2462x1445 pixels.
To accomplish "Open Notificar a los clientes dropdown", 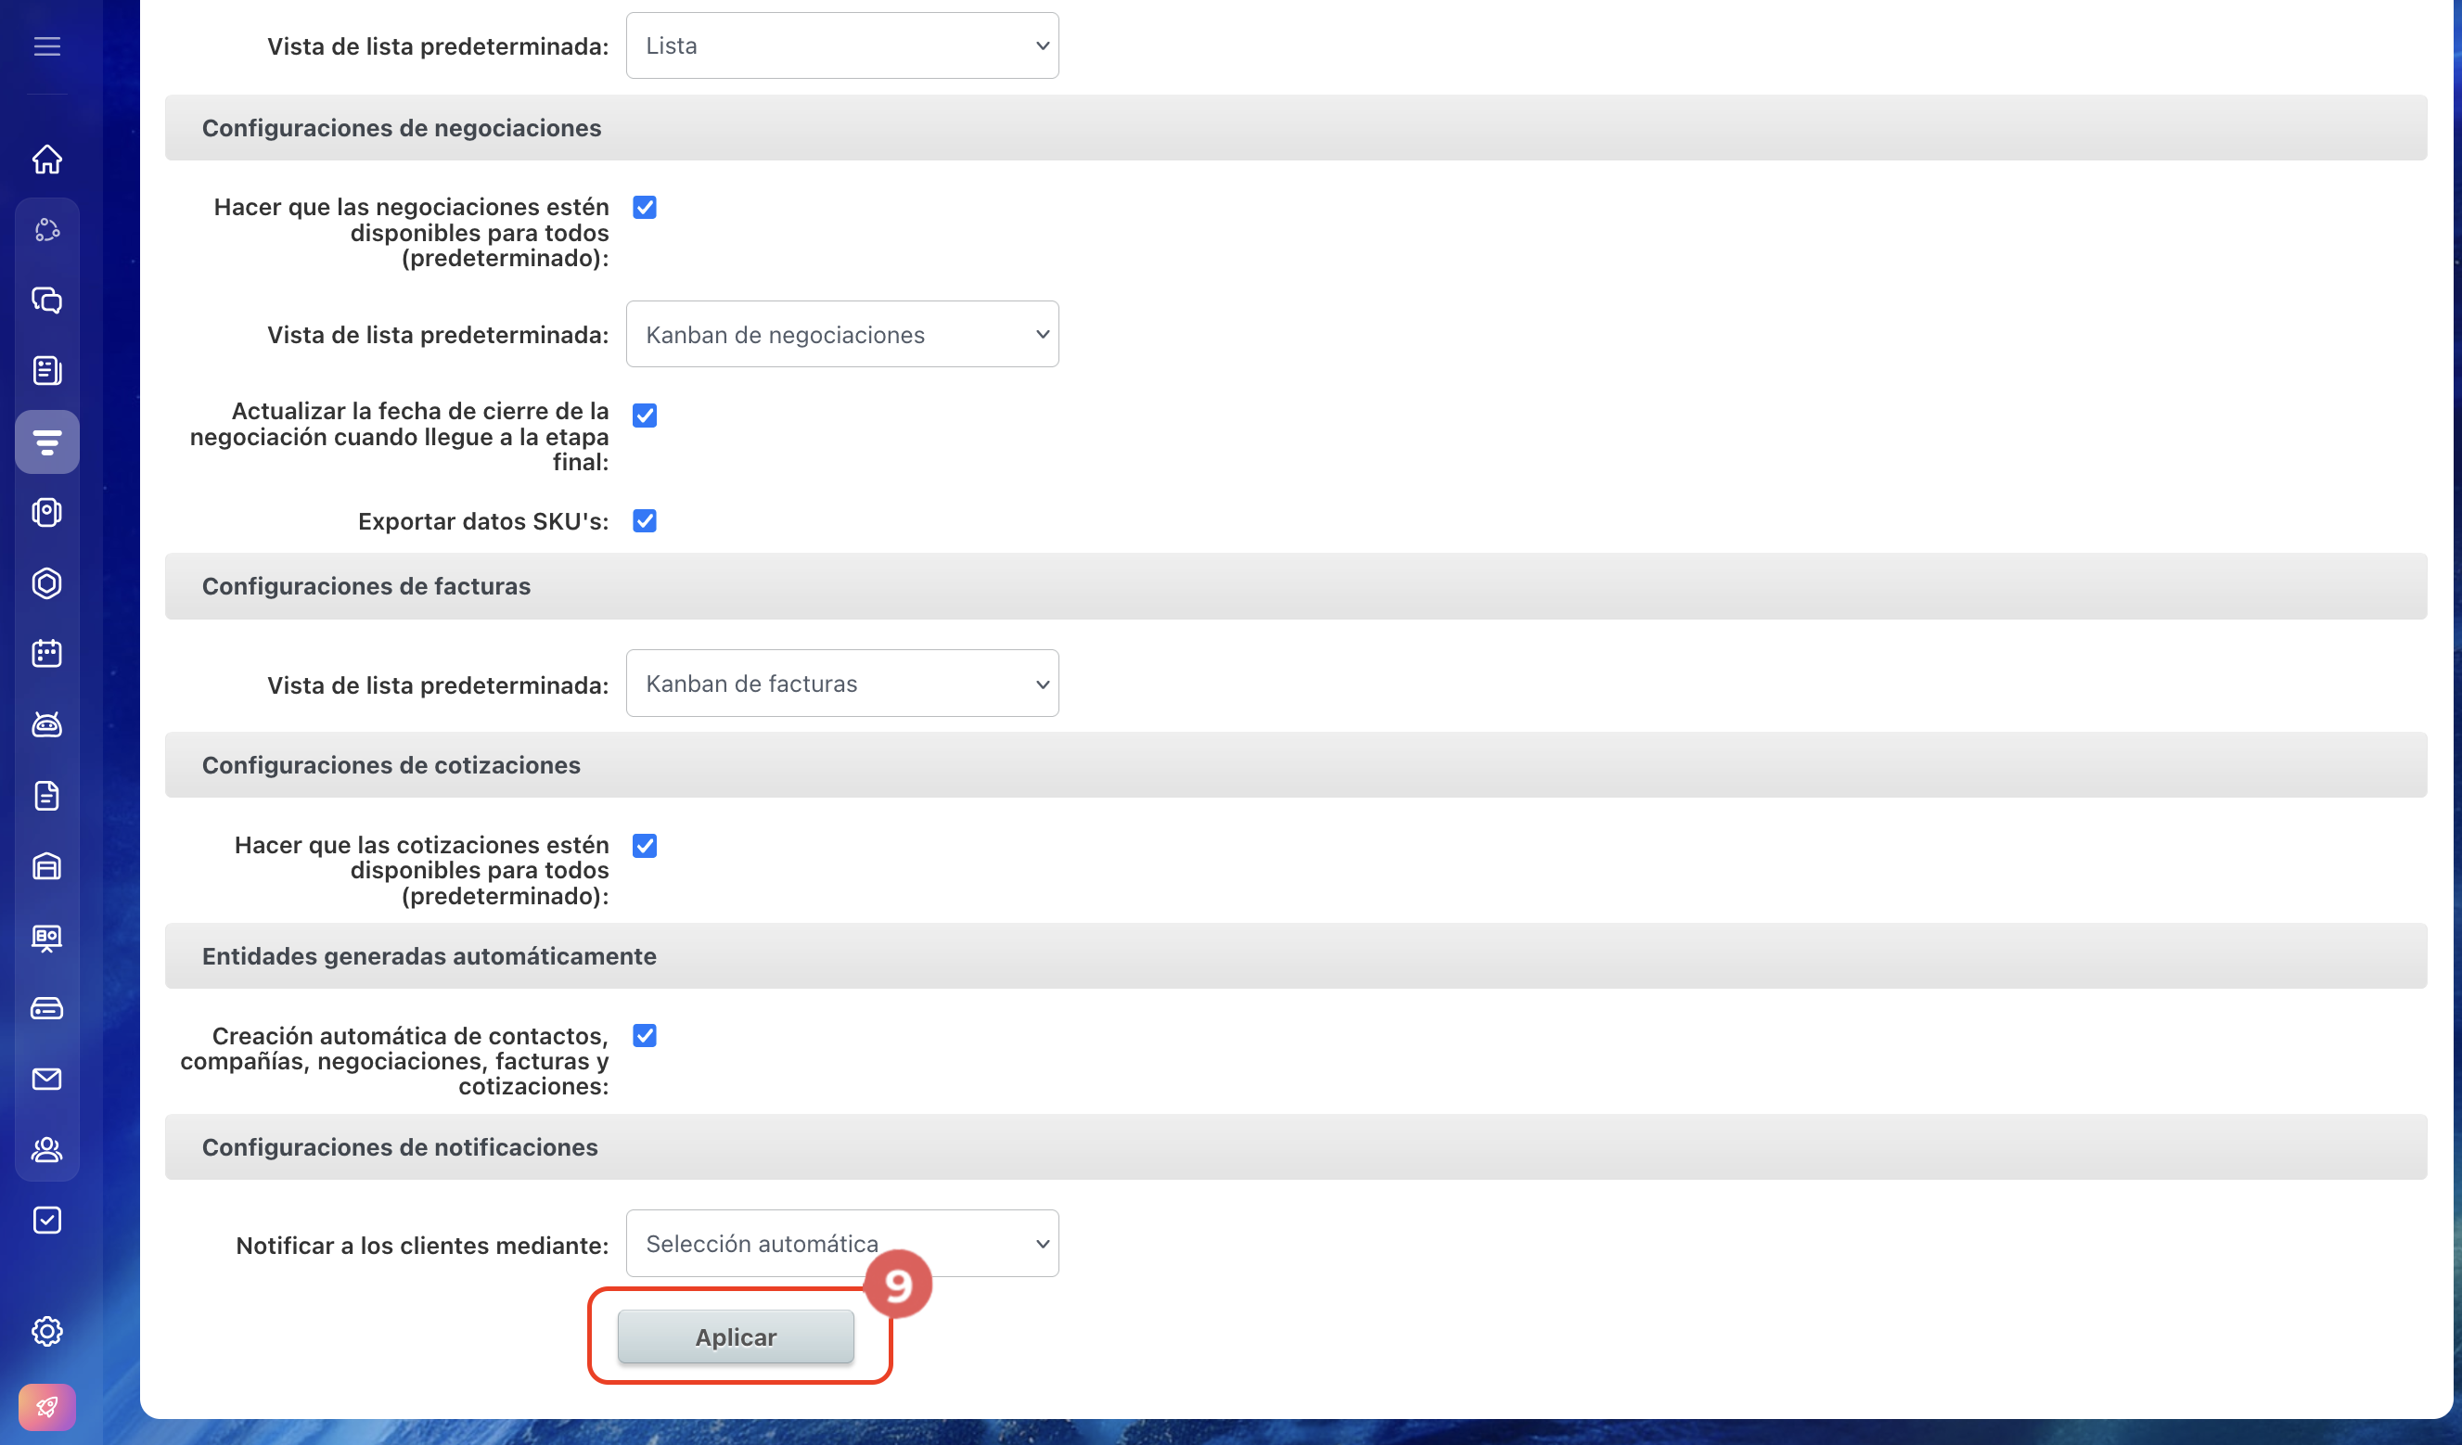I will coord(842,1244).
